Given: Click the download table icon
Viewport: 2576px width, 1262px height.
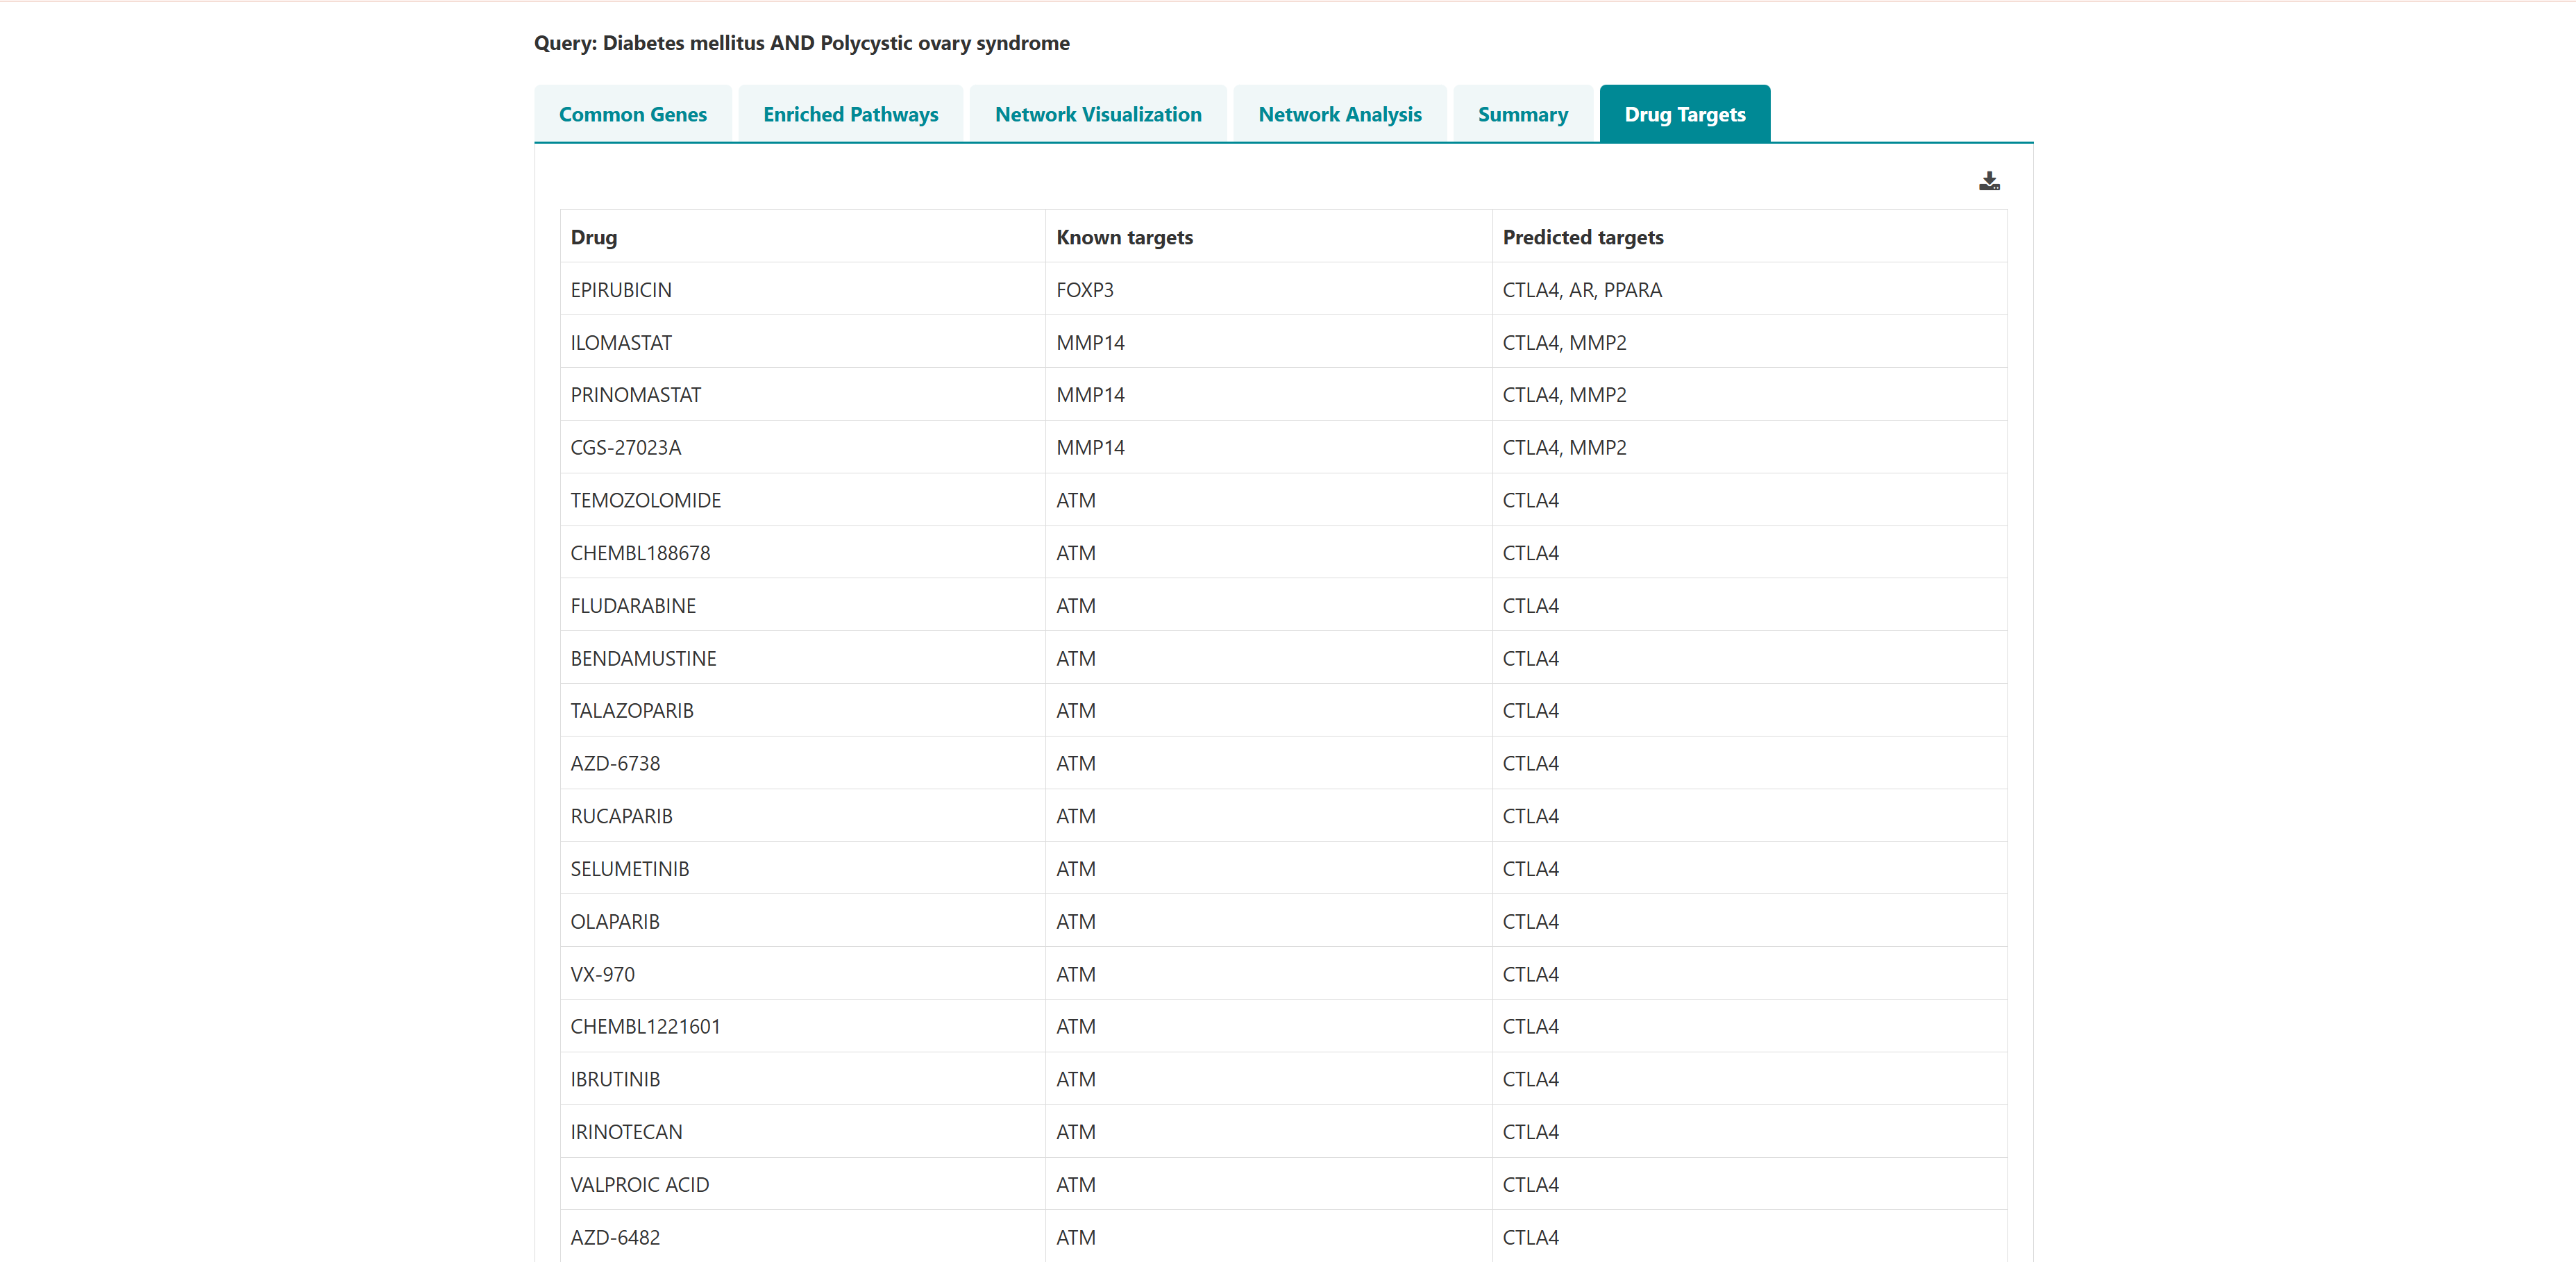Looking at the screenshot, I should [x=1988, y=181].
